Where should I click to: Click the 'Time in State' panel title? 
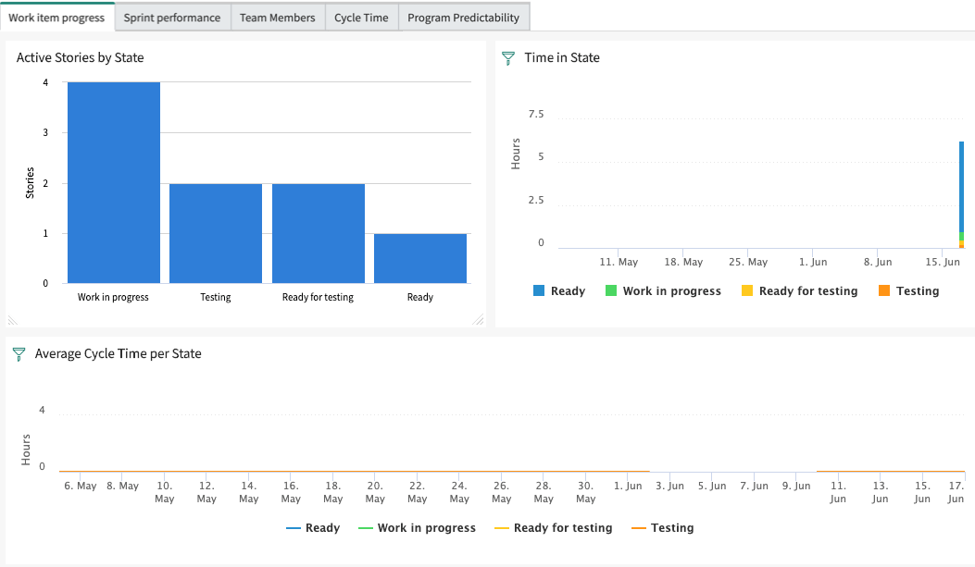click(562, 57)
